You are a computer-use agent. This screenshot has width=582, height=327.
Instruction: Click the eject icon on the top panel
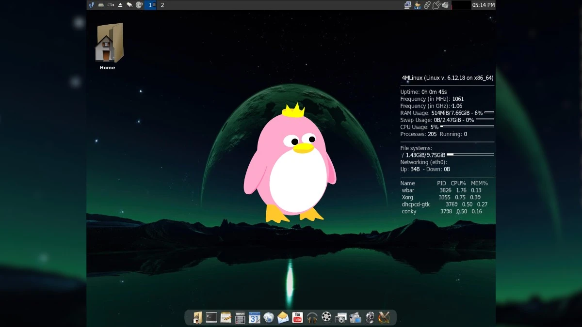(x=120, y=5)
